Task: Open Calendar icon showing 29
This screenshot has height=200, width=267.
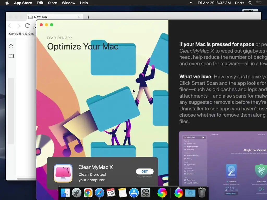Action: tap(111, 193)
